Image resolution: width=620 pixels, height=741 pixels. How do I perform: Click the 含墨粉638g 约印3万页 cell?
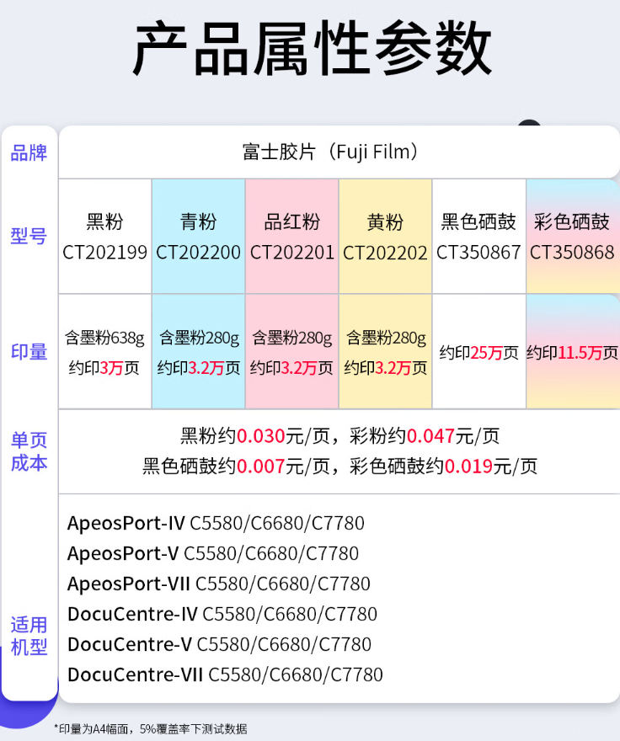pos(105,352)
